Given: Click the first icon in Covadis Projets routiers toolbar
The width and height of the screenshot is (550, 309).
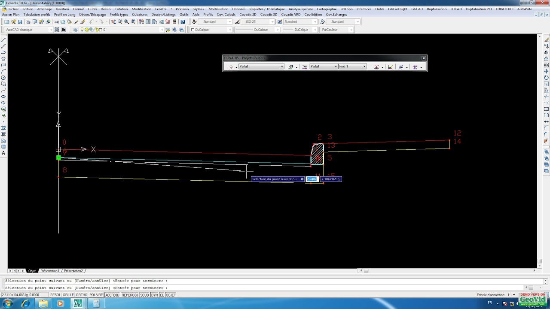Looking at the screenshot, I should click(x=231, y=67).
